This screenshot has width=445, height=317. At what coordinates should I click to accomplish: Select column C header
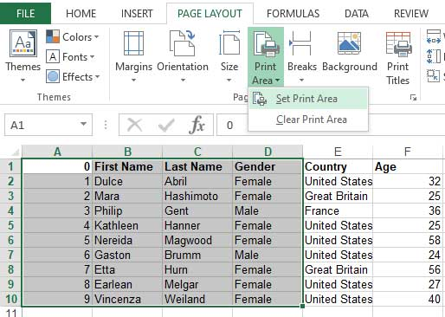[197, 152]
